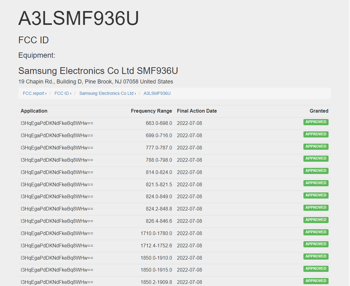Click the APPROVED badge for 1712.4-1752.6
The width and height of the screenshot is (350, 286).
(316, 244)
